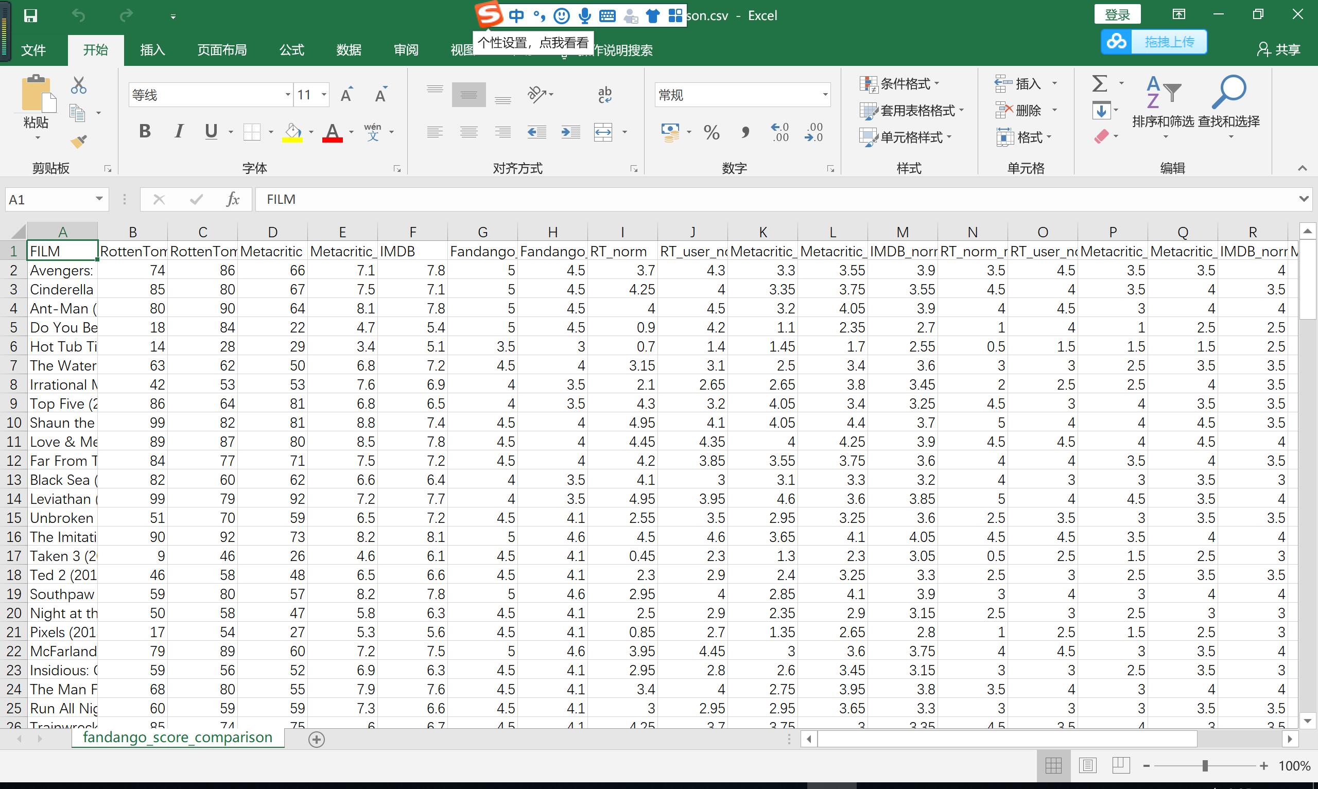Screen dimensions: 1318x789
Task: Toggle Italic formatting
Action: coord(179,131)
